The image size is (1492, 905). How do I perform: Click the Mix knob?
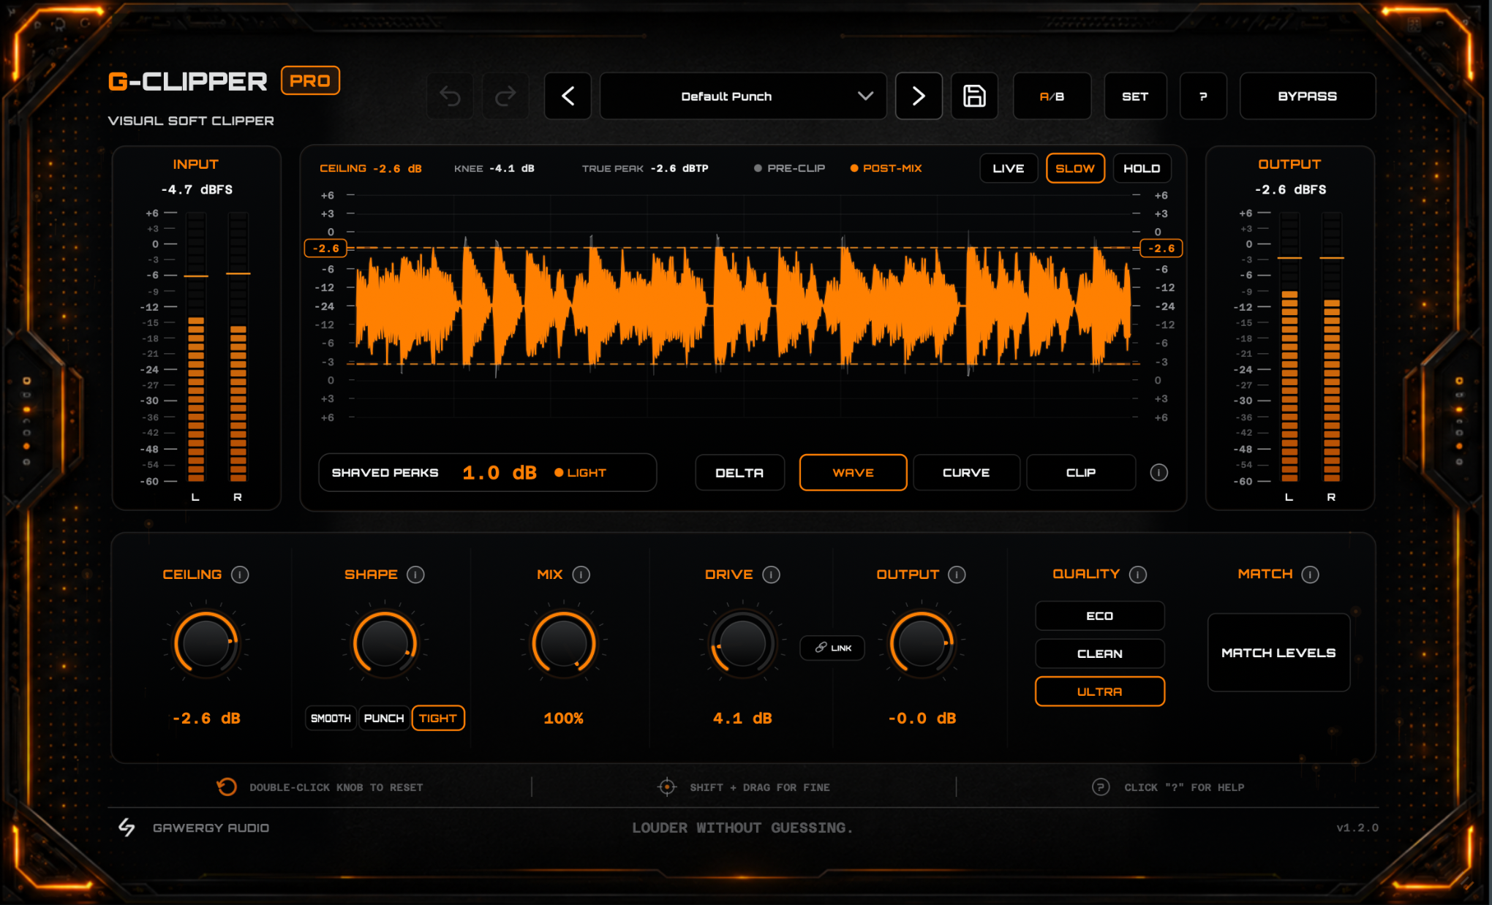pos(563,644)
